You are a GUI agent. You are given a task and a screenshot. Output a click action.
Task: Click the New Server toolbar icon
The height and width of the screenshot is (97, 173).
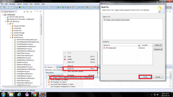[73, 7]
